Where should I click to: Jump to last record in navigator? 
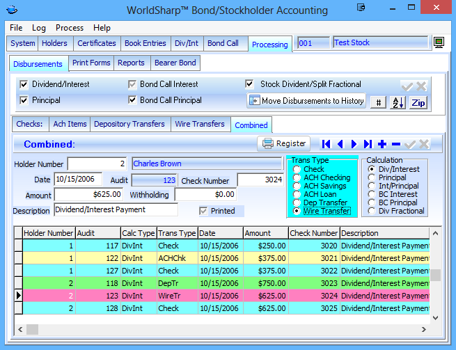(x=368, y=144)
